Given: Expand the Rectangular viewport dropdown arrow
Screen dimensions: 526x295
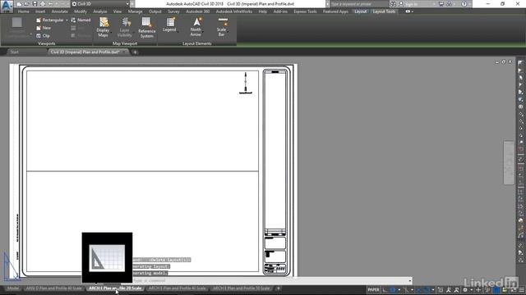Looking at the screenshot, I should [x=67, y=20].
